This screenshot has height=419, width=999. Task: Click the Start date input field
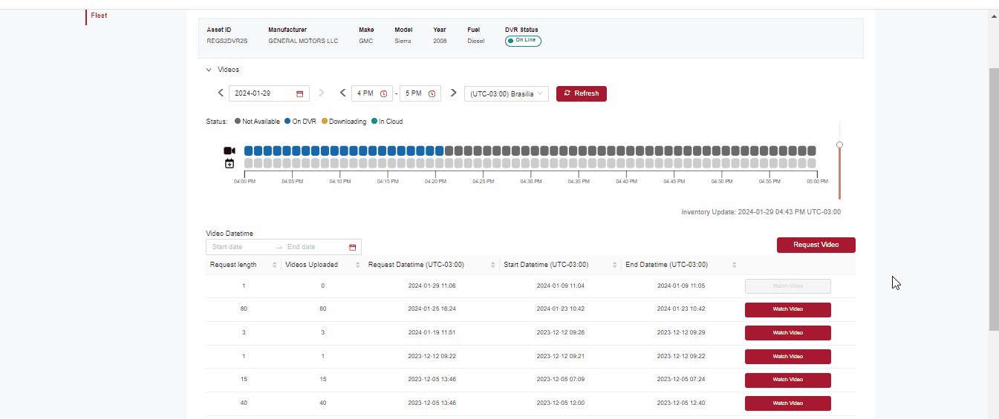click(239, 247)
